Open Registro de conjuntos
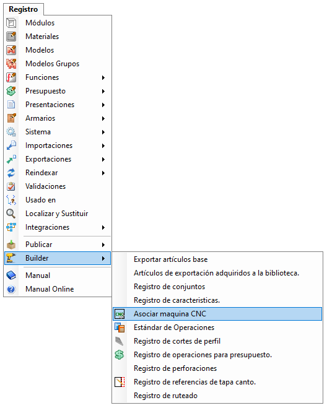The height and width of the screenshot is (408, 327). [x=217, y=287]
